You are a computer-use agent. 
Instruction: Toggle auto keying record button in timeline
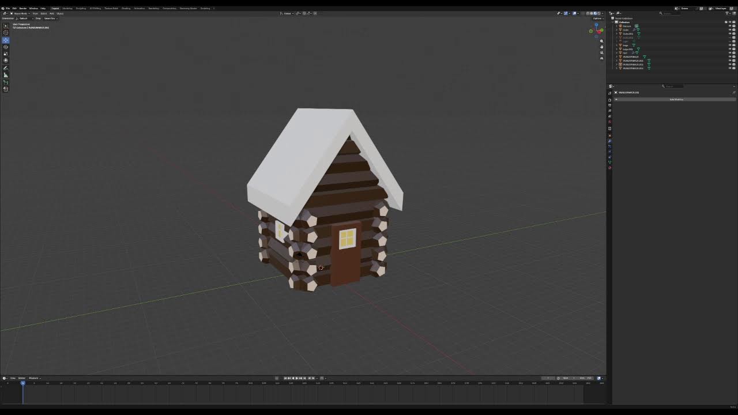coord(277,378)
